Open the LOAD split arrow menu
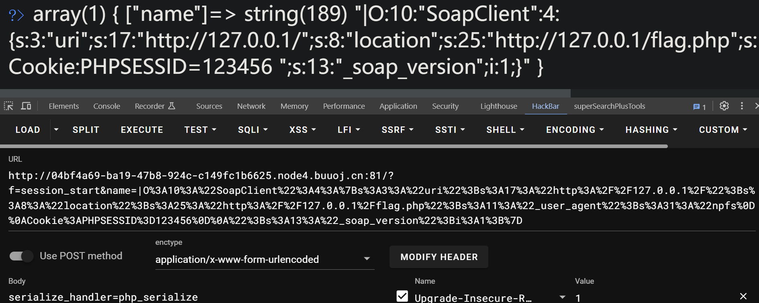This screenshot has height=303, width=759. pos(56,130)
